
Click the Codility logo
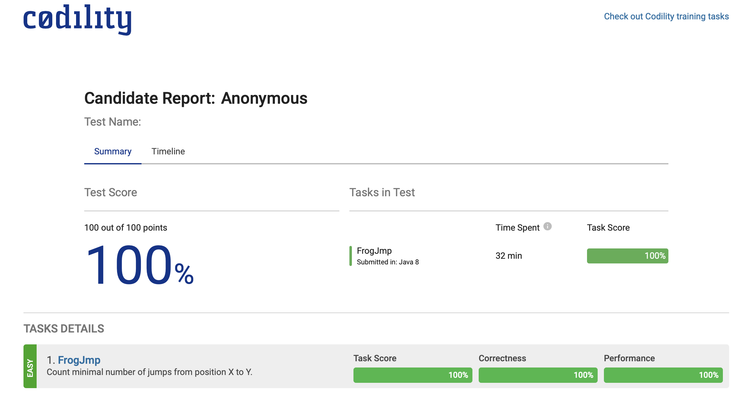click(77, 19)
